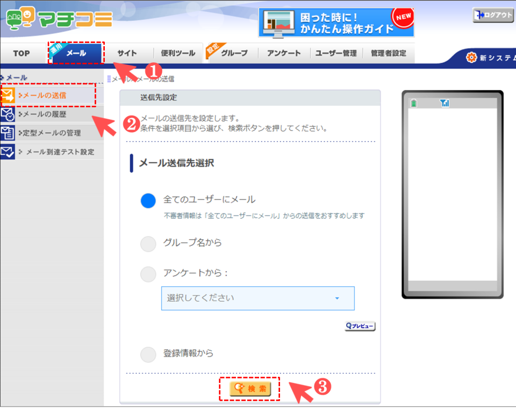Viewport: 516px width, 414px height.
Task: Click the orange gear New System icon
Action: pos(471,57)
